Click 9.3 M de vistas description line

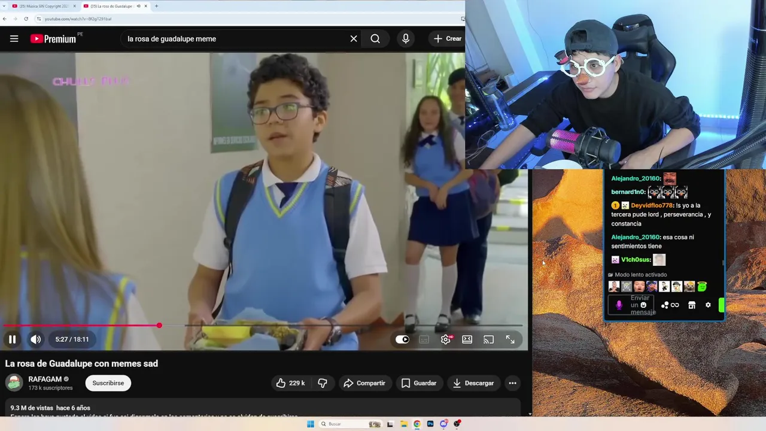tap(50, 408)
